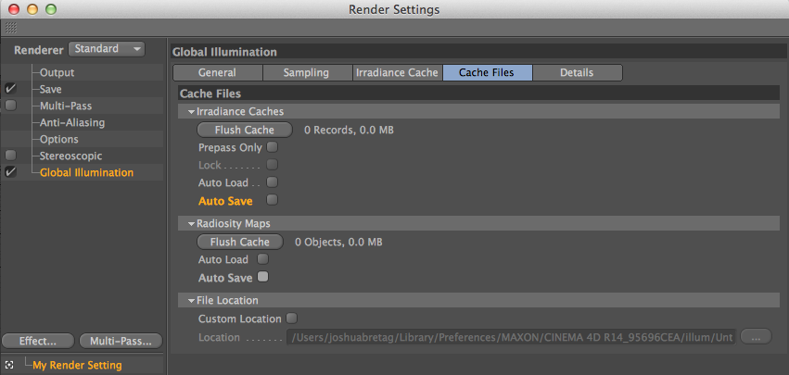Switch to the Irradiance Cache tab
Screen dimensions: 789x375
[397, 72]
